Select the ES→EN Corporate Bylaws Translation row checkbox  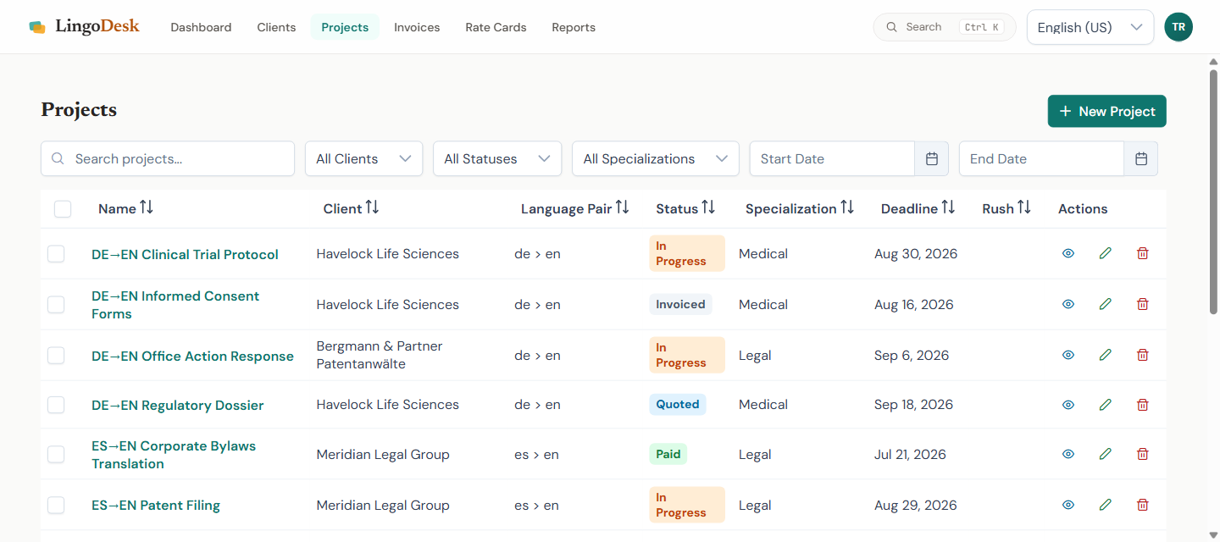(56, 454)
